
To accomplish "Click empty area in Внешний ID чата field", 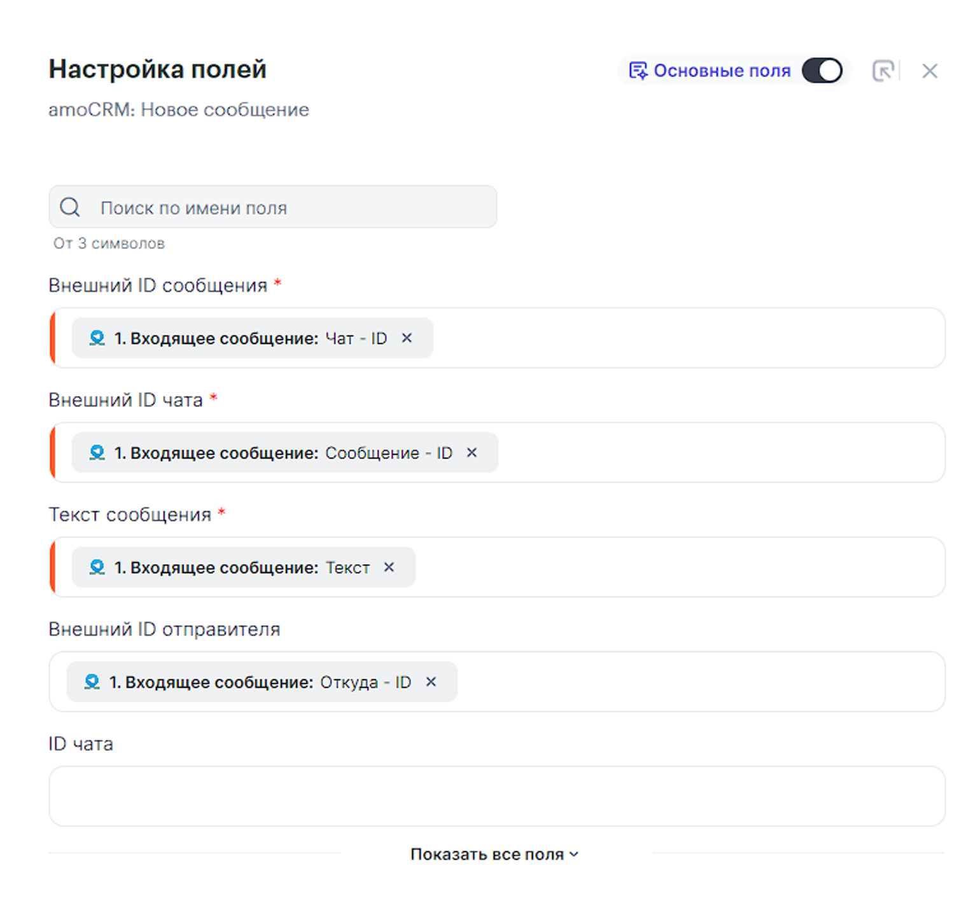I will click(719, 453).
